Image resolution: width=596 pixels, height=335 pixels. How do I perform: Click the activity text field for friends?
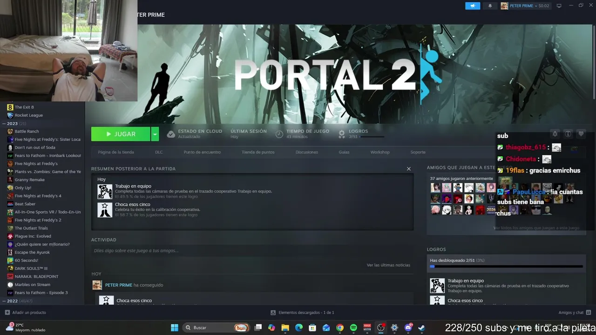tap(252, 251)
